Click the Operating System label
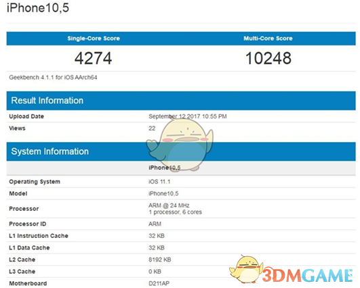Viewport: 360px width, 288px height. click(x=35, y=182)
